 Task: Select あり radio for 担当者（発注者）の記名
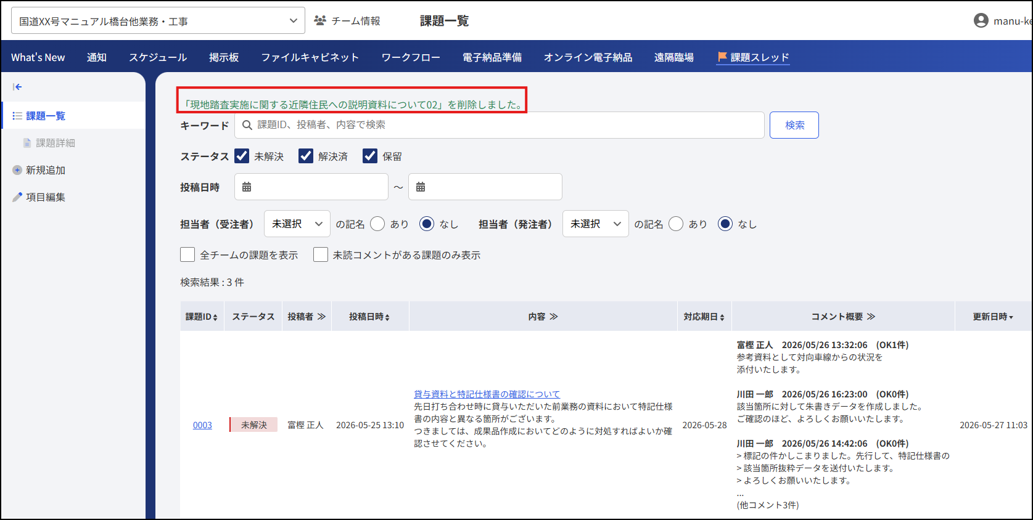point(676,224)
